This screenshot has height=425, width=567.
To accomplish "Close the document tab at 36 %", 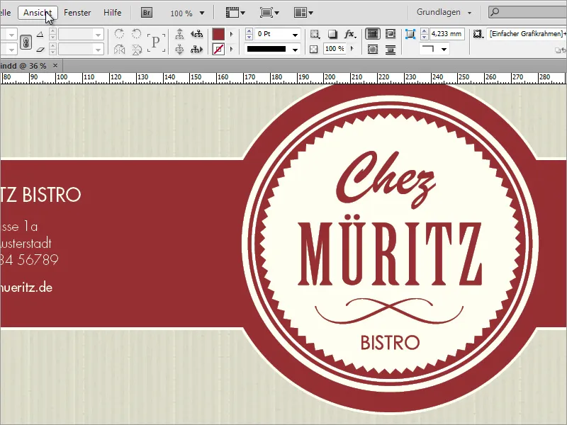I will pyautogui.click(x=55, y=65).
